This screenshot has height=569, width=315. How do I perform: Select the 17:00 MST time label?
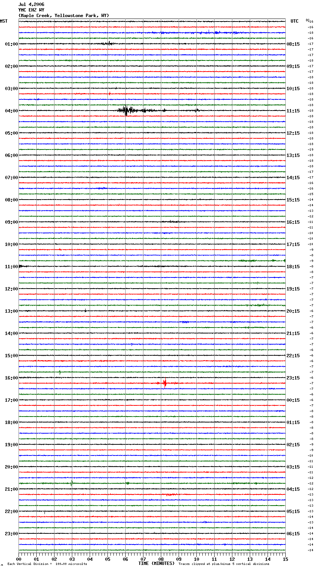(x=11, y=400)
